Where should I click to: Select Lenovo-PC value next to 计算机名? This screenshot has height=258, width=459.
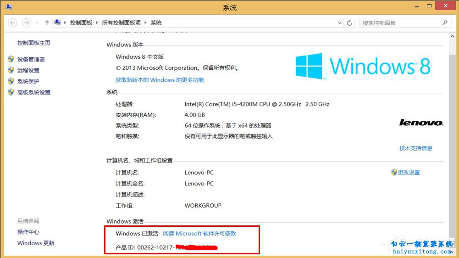pyautogui.click(x=199, y=173)
